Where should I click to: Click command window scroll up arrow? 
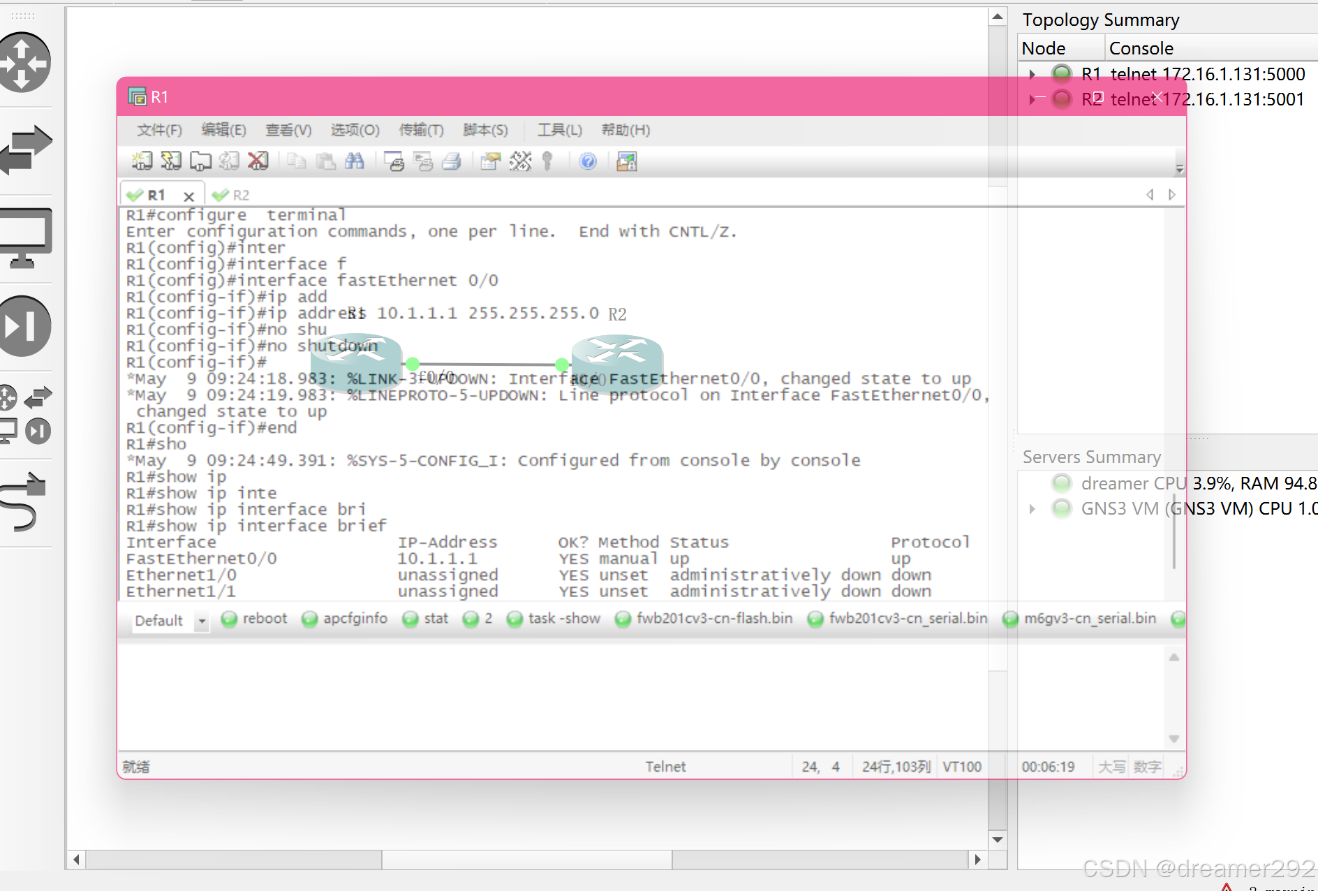tap(1174, 657)
